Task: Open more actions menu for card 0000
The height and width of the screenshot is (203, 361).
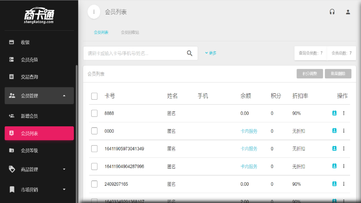Action: [x=344, y=131]
